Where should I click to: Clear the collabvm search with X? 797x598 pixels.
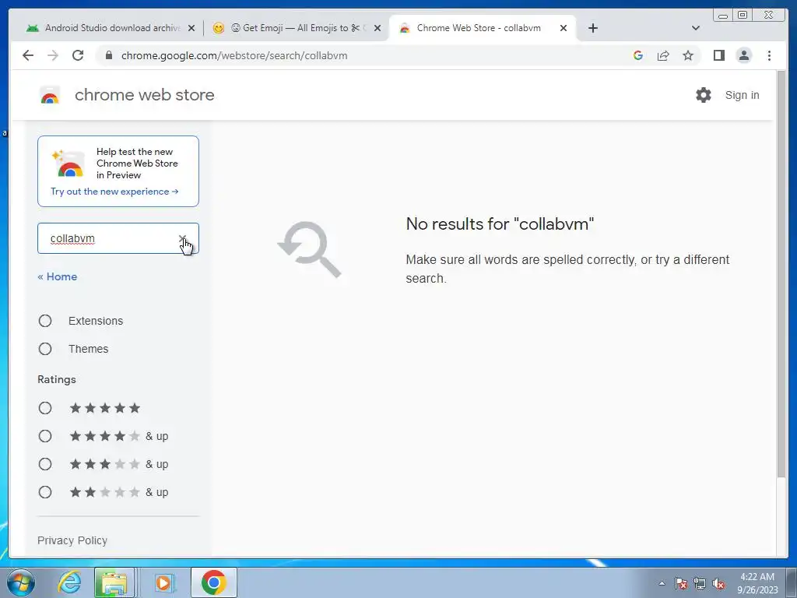pos(182,238)
